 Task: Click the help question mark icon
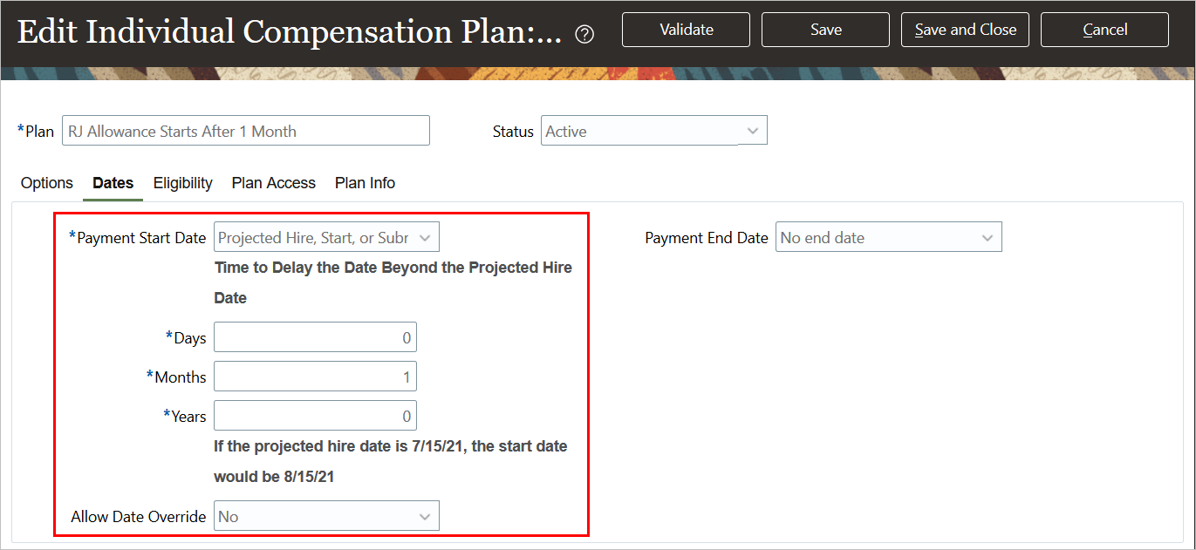(x=585, y=34)
